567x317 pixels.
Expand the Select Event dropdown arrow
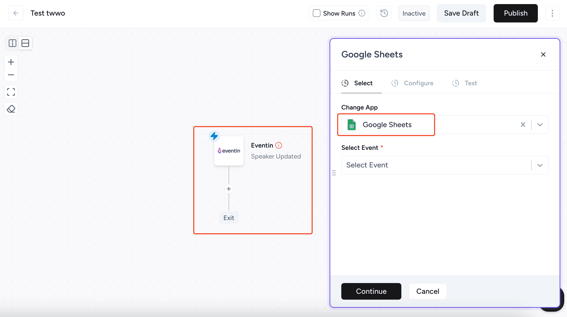coord(540,165)
